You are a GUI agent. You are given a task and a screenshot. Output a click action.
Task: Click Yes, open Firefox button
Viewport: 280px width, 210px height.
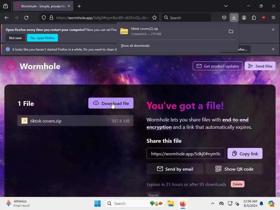coord(42,38)
